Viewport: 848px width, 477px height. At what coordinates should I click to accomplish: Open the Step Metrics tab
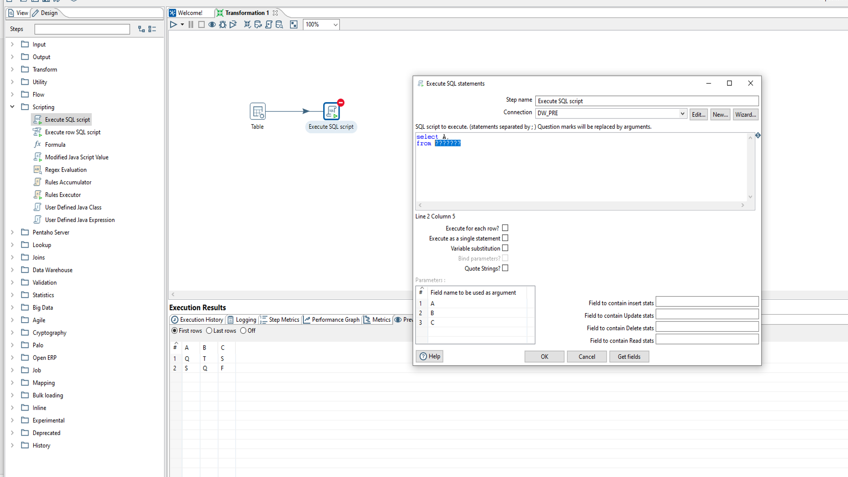[280, 320]
